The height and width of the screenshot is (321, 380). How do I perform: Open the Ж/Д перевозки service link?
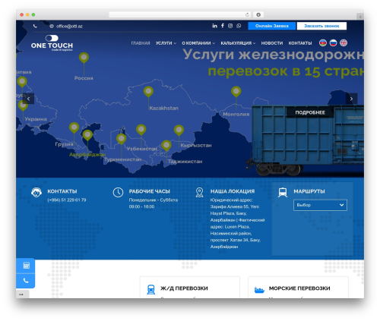(x=184, y=288)
